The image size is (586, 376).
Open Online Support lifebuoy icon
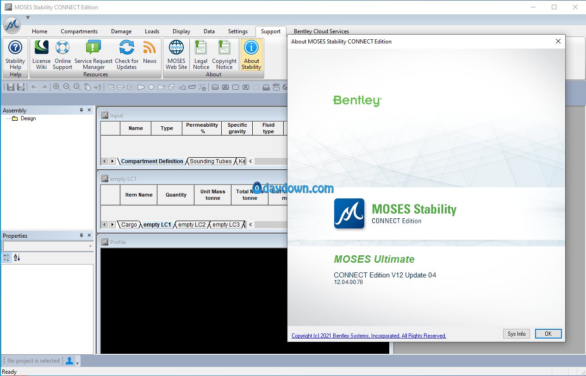coord(62,54)
